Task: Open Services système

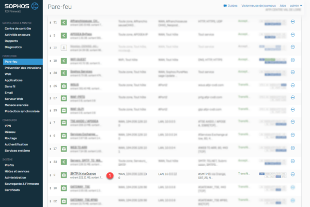Action: (x=18, y=151)
